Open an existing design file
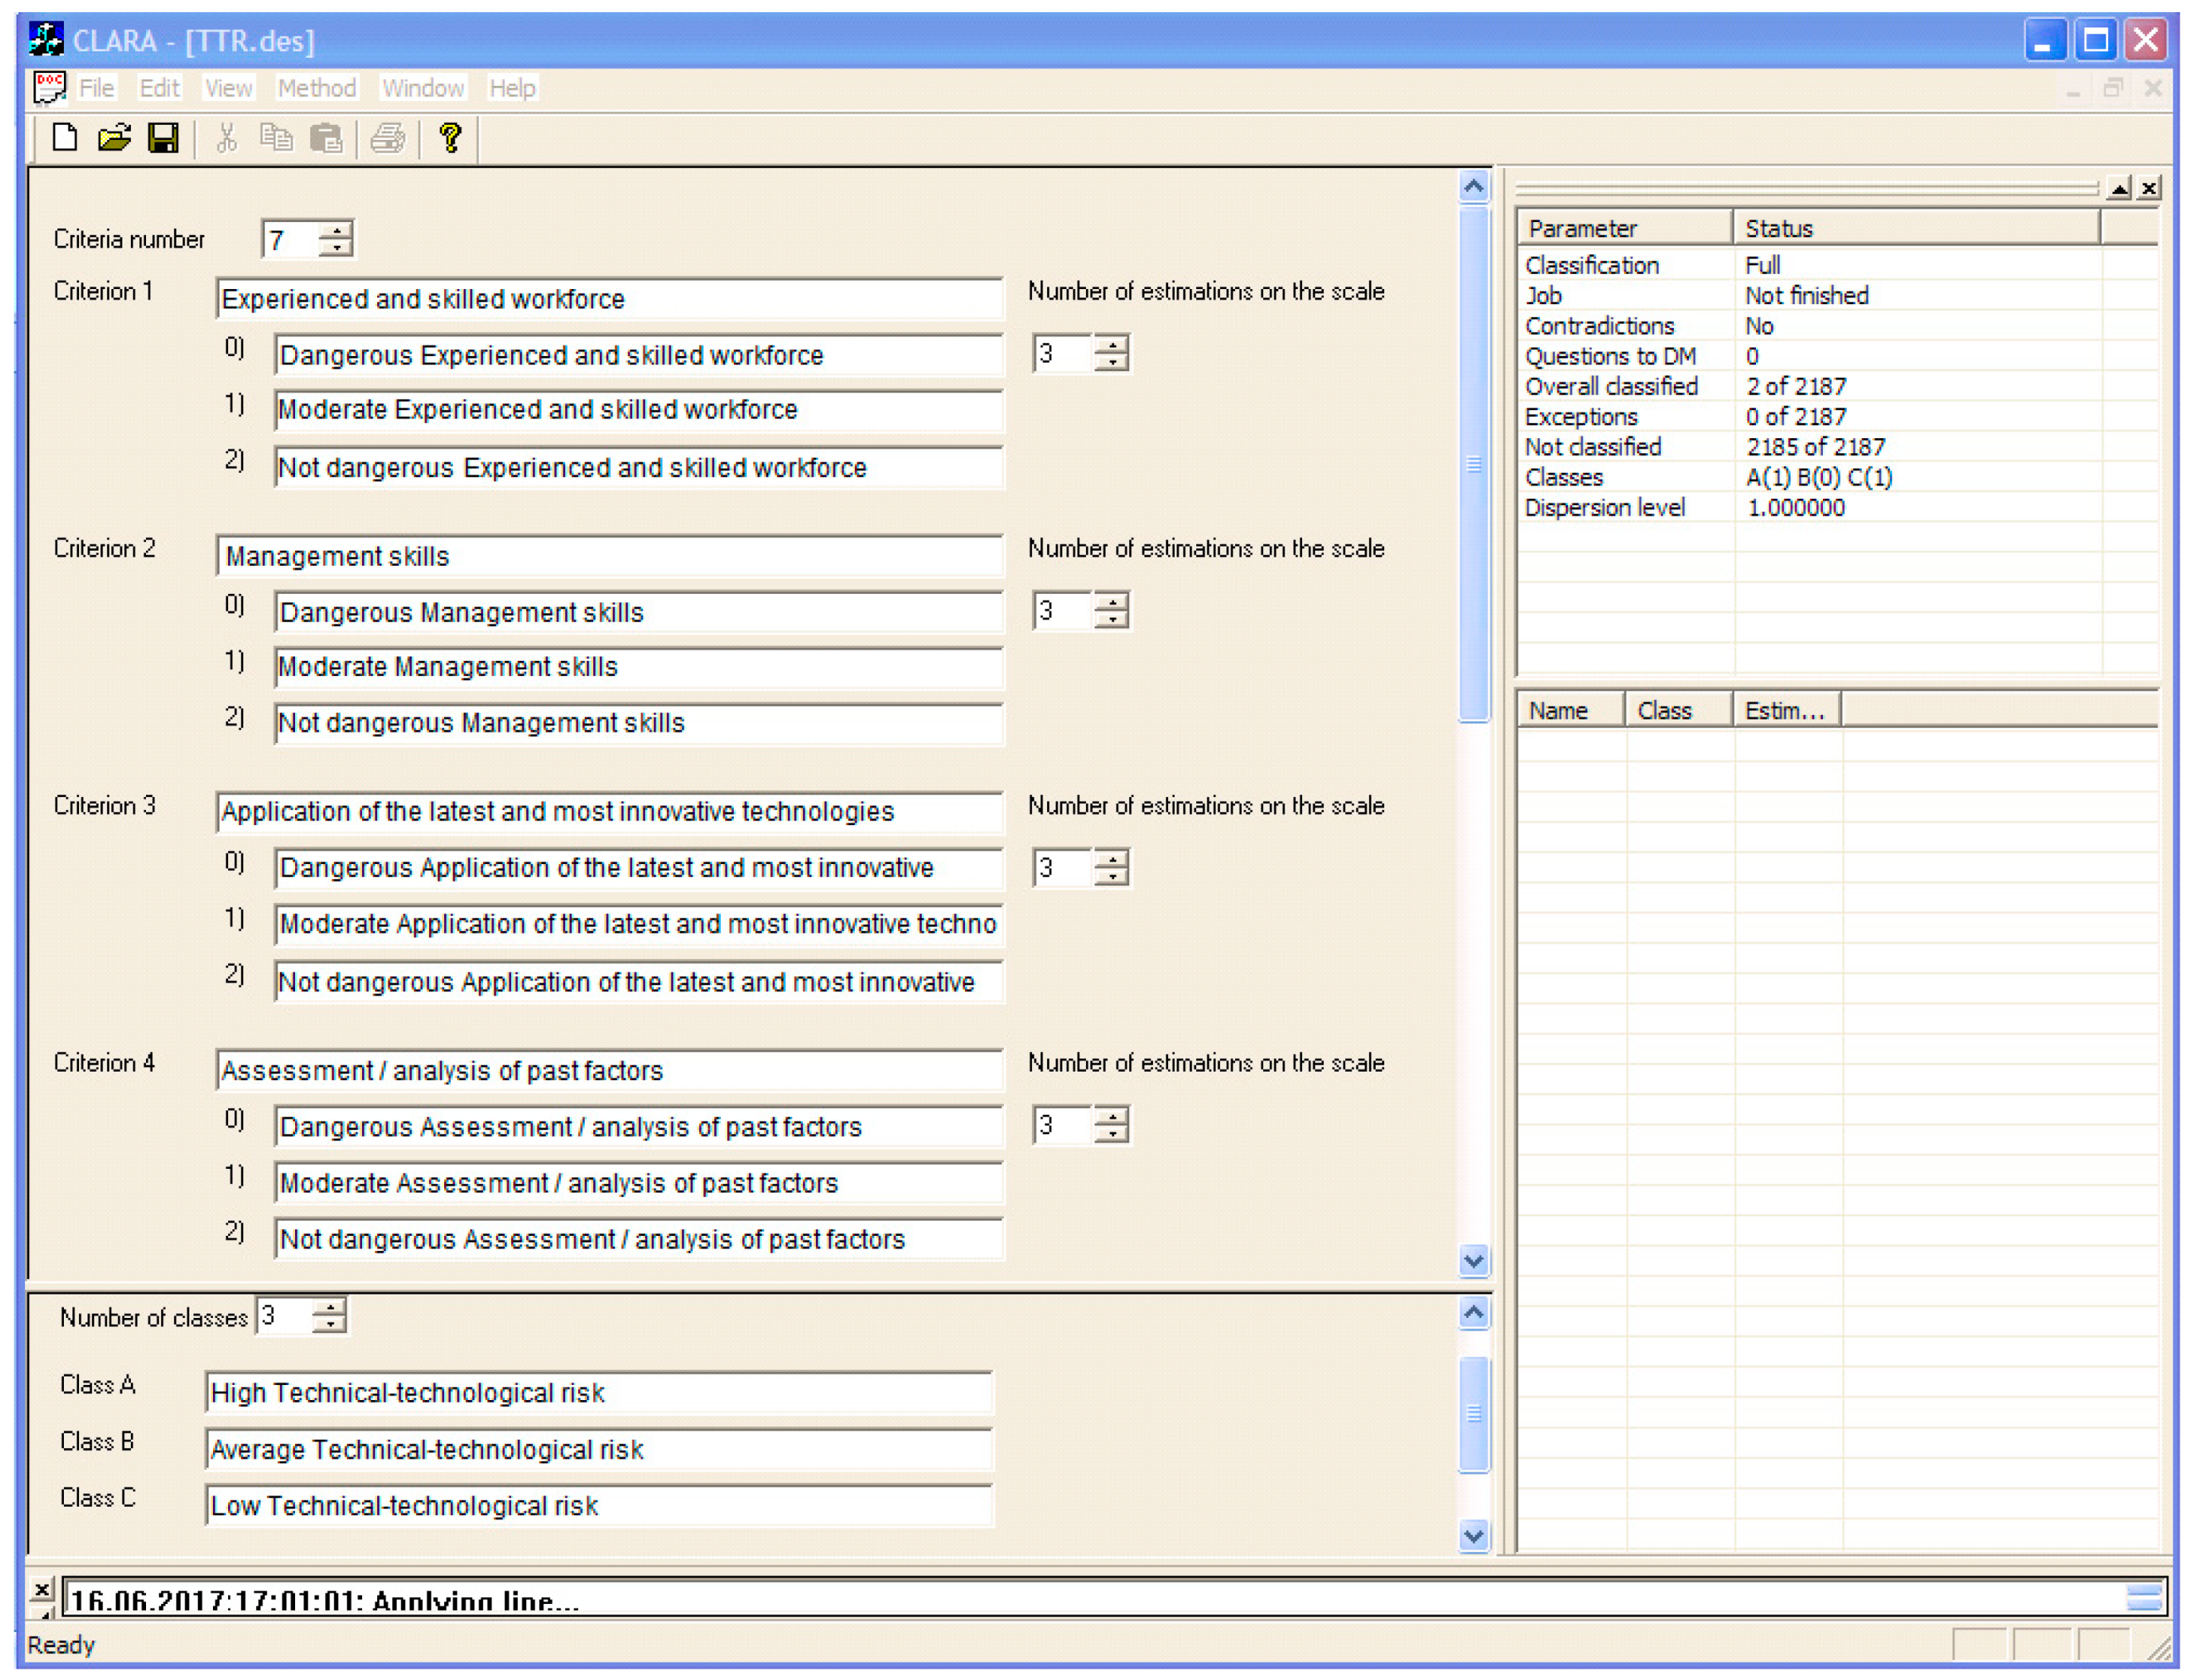The height and width of the screenshot is (1680, 2194). [x=113, y=138]
